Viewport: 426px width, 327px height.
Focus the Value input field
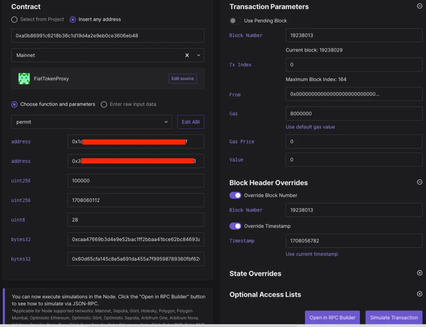click(354, 160)
